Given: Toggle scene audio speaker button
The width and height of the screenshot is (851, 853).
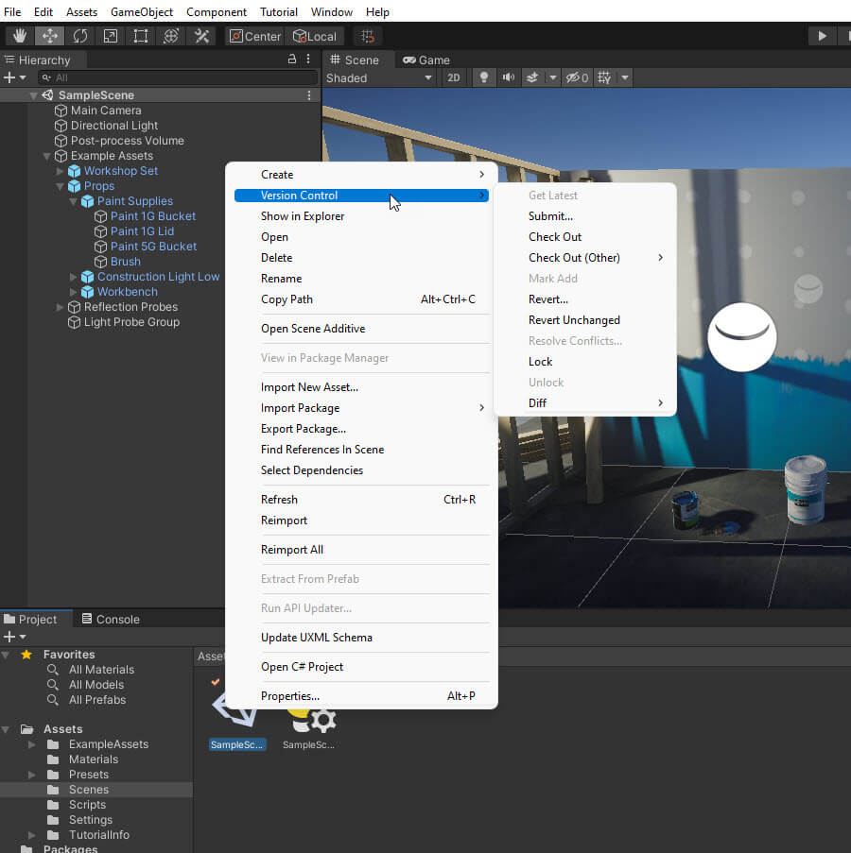Looking at the screenshot, I should point(509,77).
